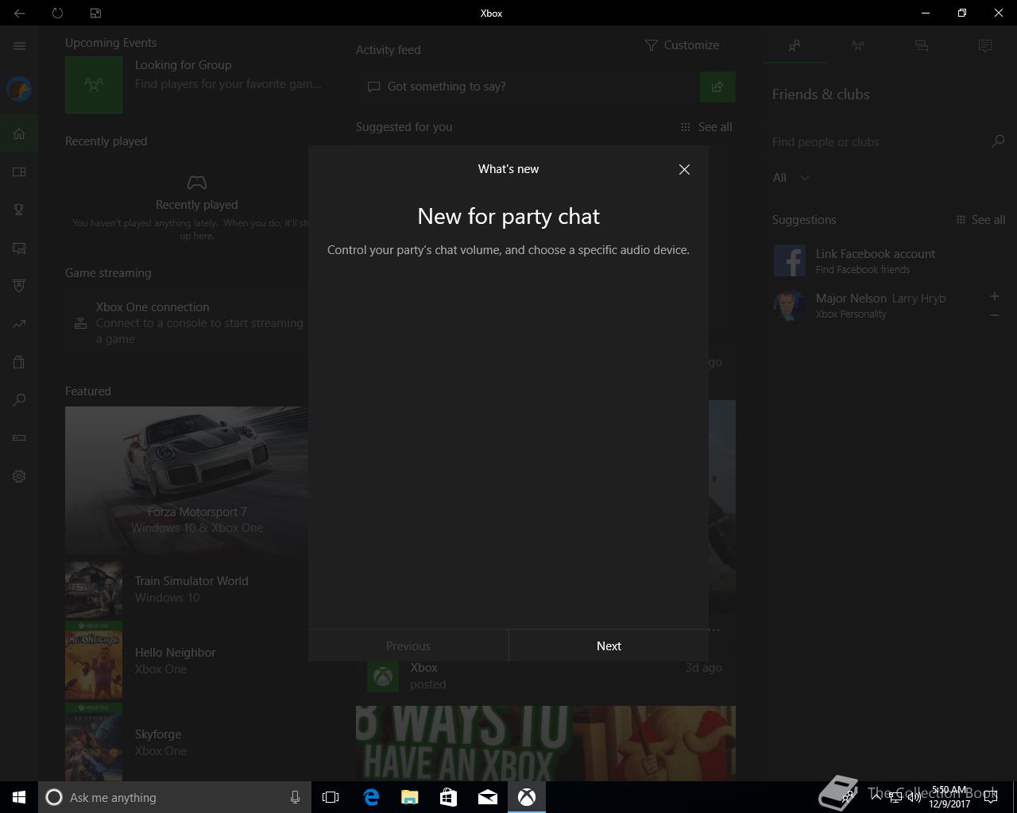Open My games sidebar icon

[19, 171]
